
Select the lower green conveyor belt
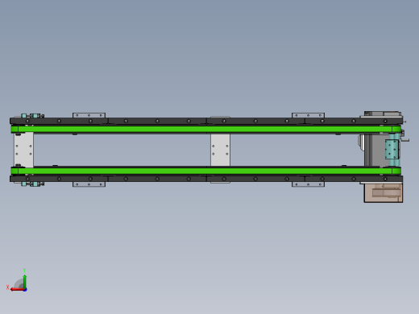pyautogui.click(x=206, y=171)
